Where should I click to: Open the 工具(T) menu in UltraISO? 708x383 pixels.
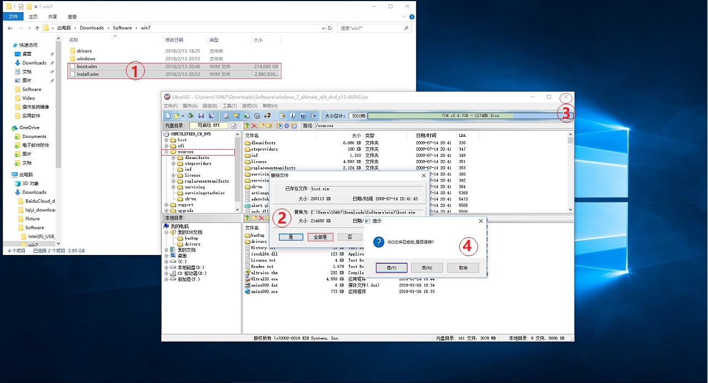pos(229,106)
